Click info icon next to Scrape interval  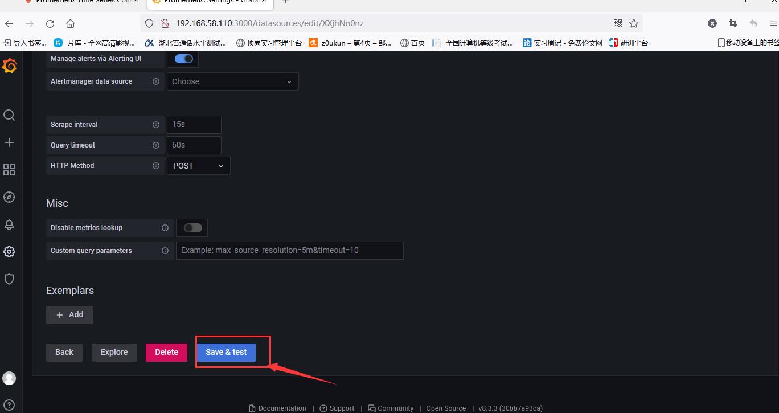155,125
